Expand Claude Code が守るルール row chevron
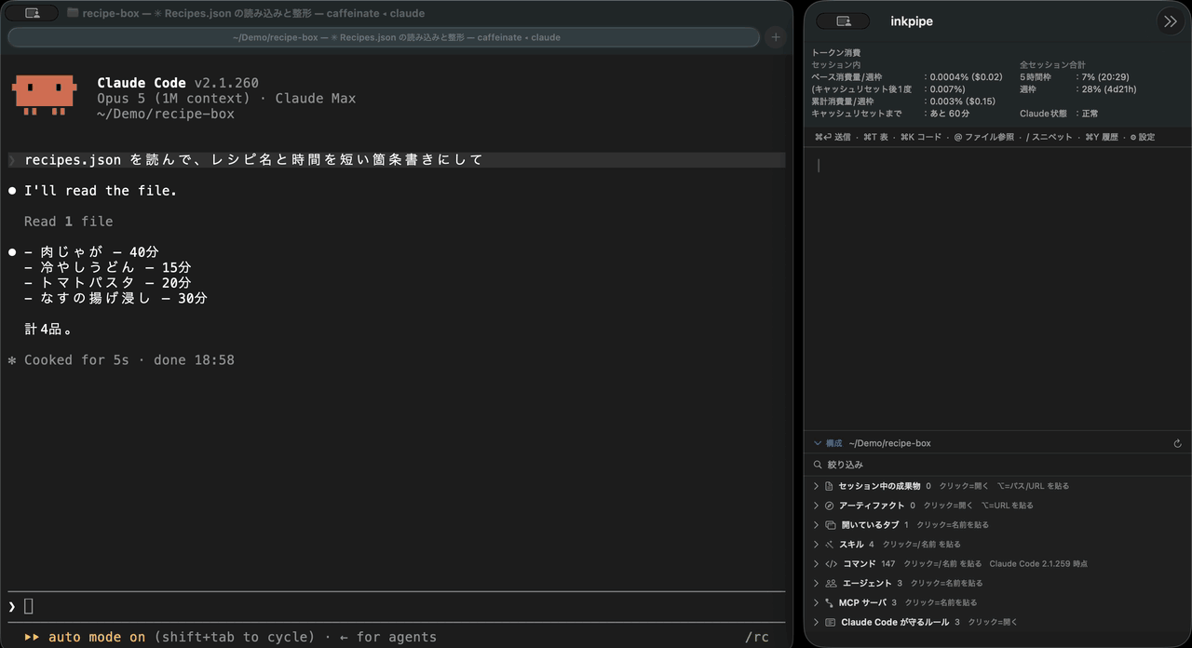 [x=817, y=623]
